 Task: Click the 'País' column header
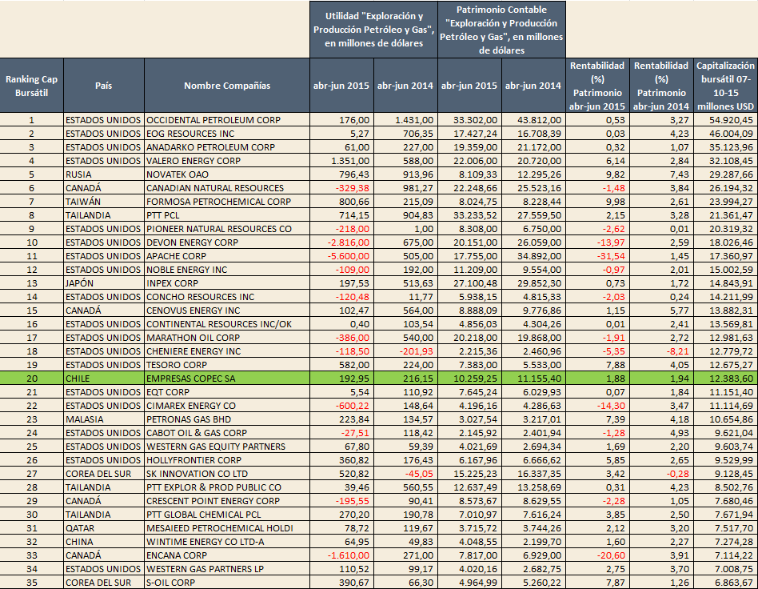click(x=103, y=86)
